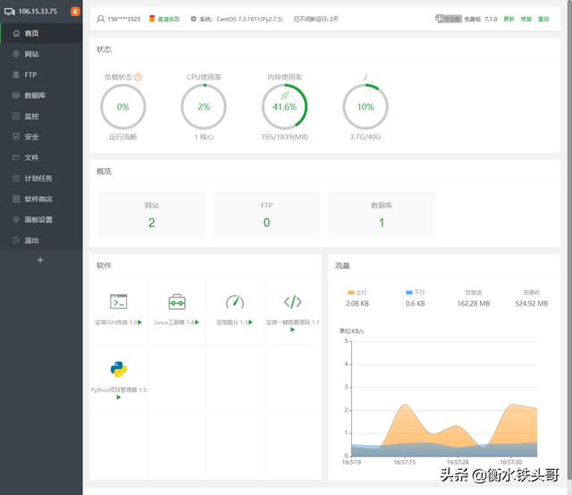The height and width of the screenshot is (495, 572).
Task: Click the 765/1839(MB) memory text
Action: click(x=284, y=138)
